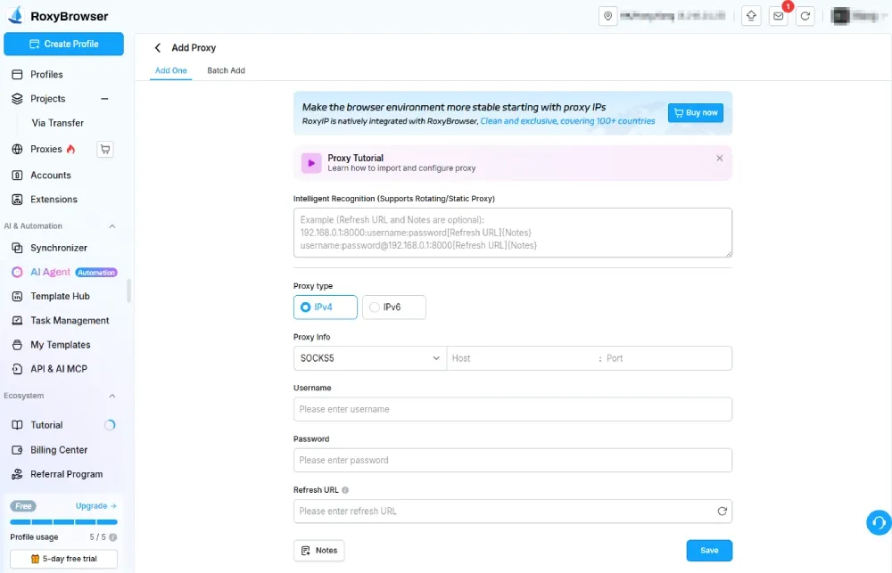Click the Projects layers icon
The height and width of the screenshot is (573, 892).
click(17, 98)
